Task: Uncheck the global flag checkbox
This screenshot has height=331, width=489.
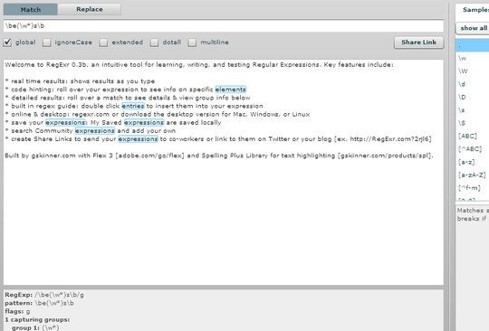Action: (x=7, y=43)
